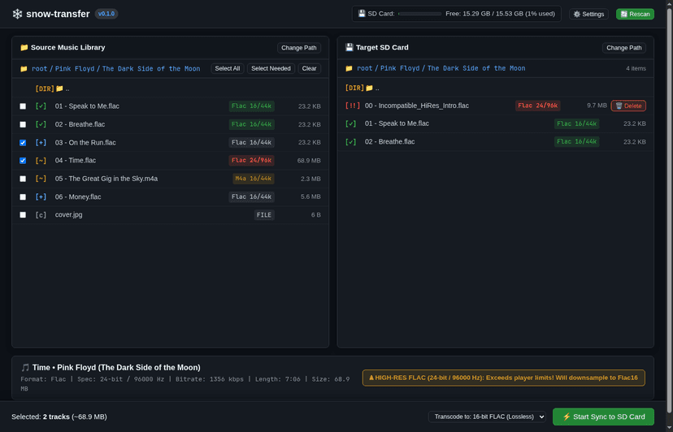Select the 04 - Time.flac file name
The height and width of the screenshot is (432, 673).
click(76, 161)
